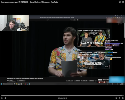The height and width of the screenshot is (100, 125).
Task: Select the Все видео filter chip
Action: 100,79
